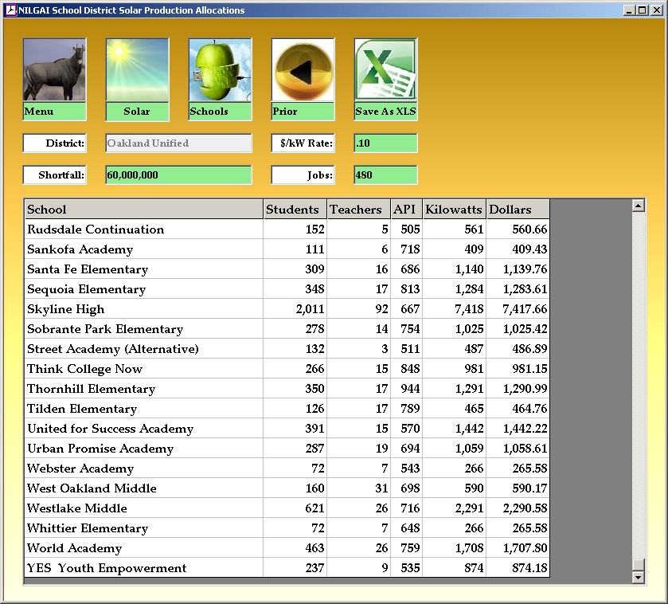Sort by the API column header
The height and width of the screenshot is (604, 668).
point(407,210)
